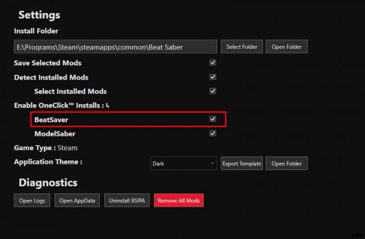Click the Open Logs button

click(x=33, y=200)
